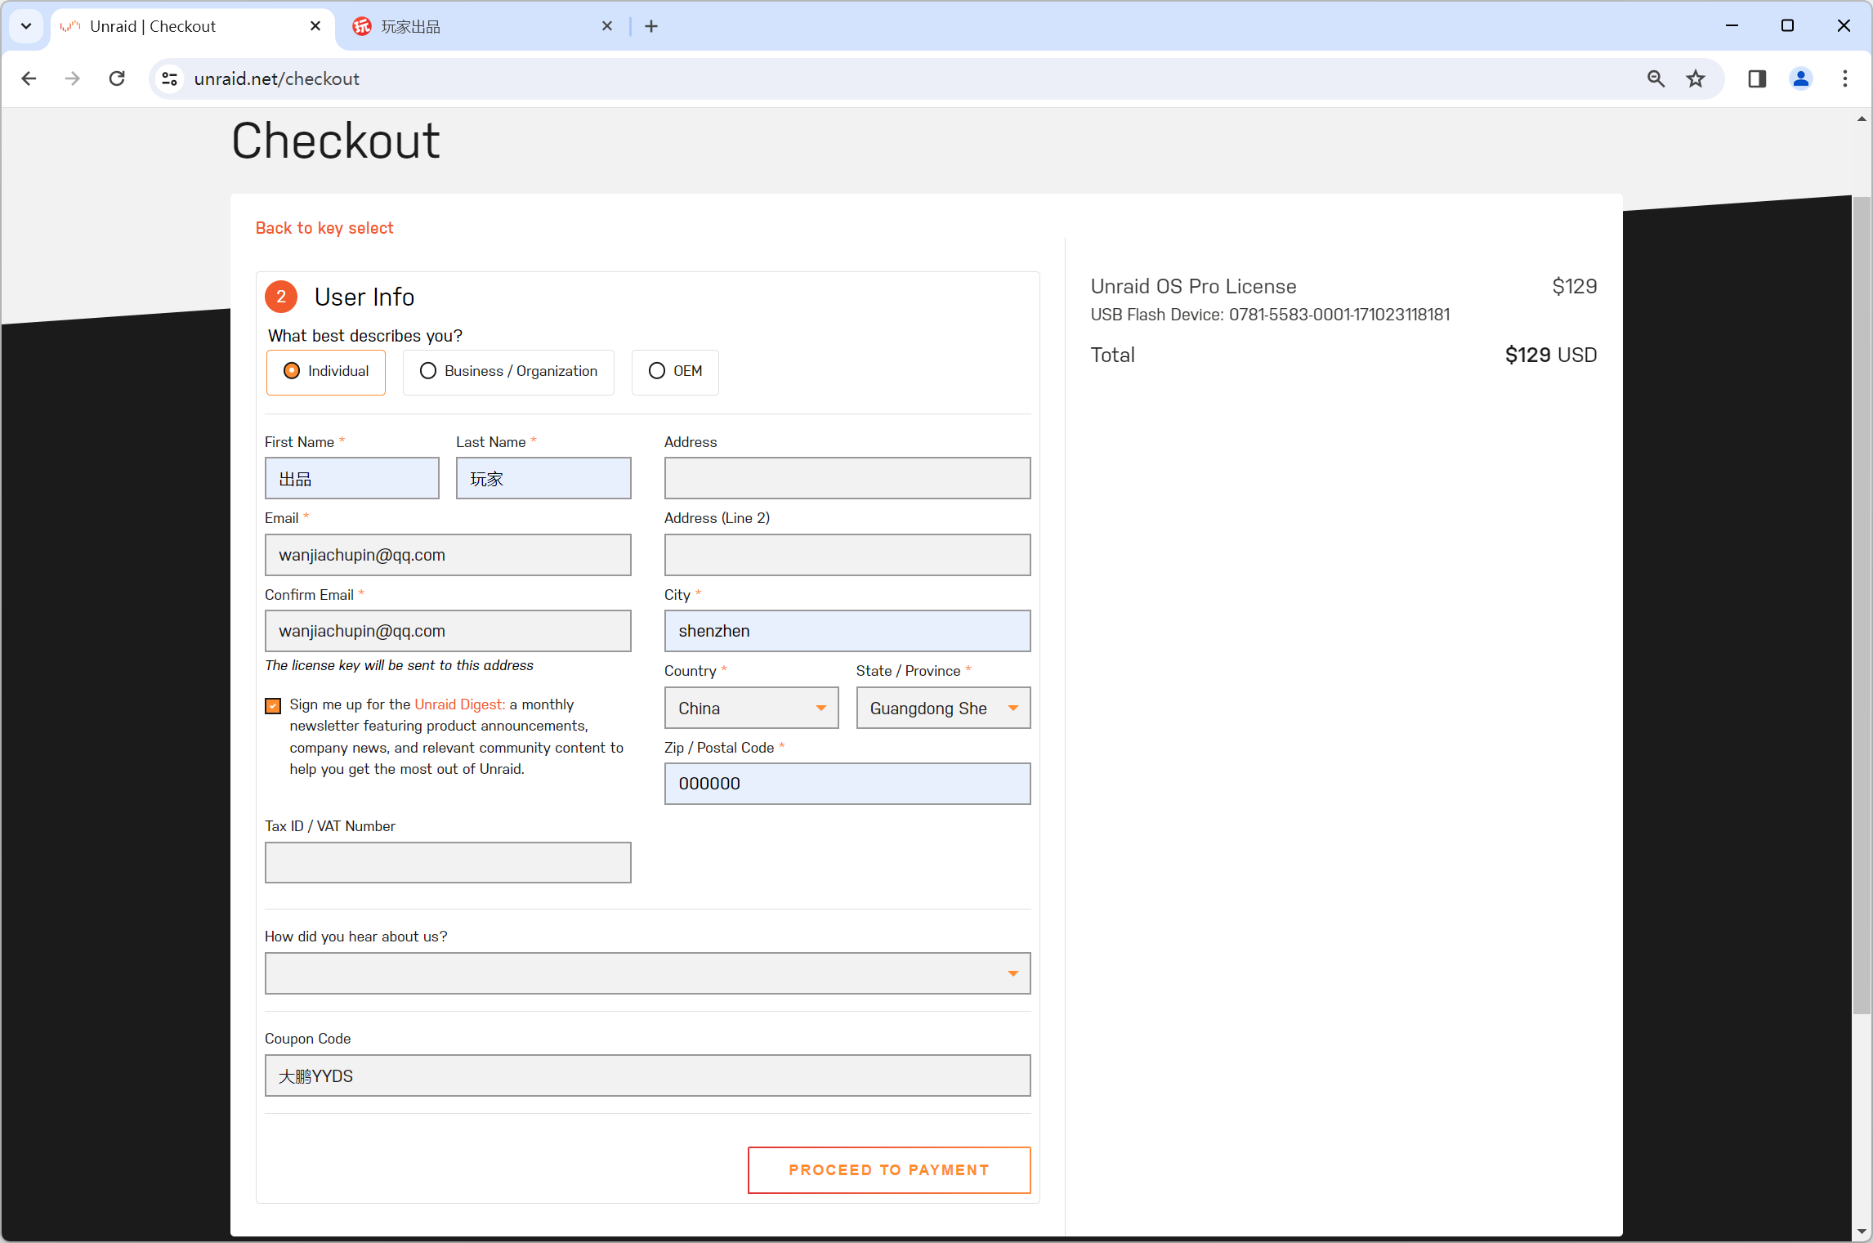
Task: Close the browser window
Action: tap(1844, 26)
